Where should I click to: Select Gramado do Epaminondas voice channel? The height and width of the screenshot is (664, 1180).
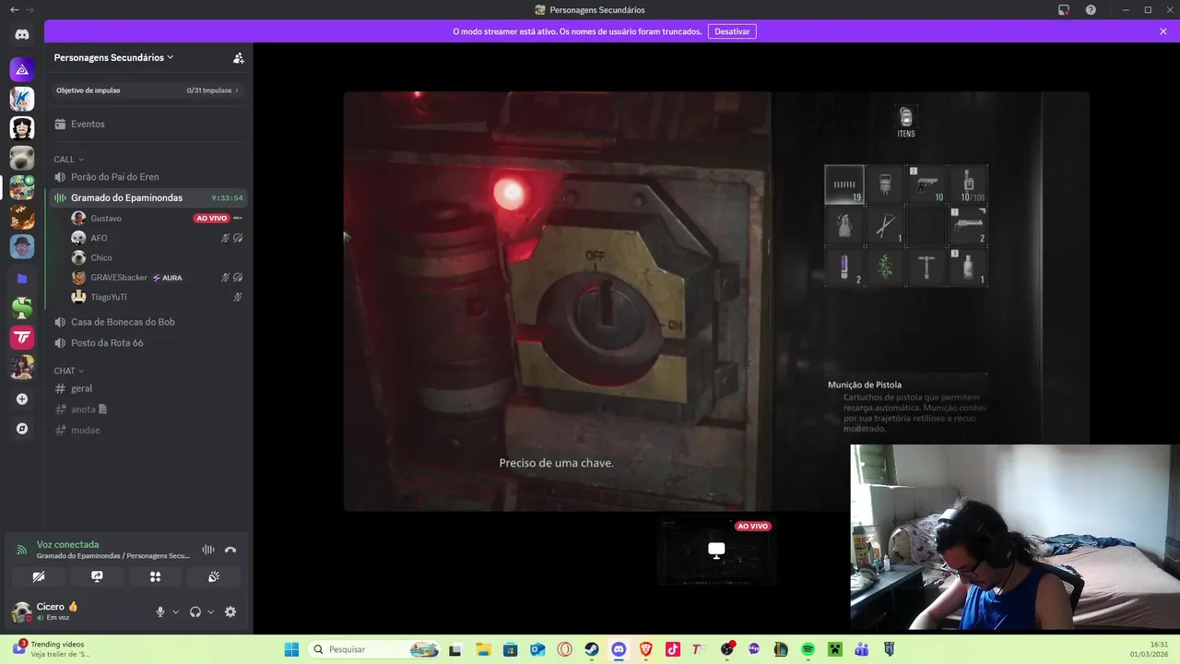[x=148, y=197]
